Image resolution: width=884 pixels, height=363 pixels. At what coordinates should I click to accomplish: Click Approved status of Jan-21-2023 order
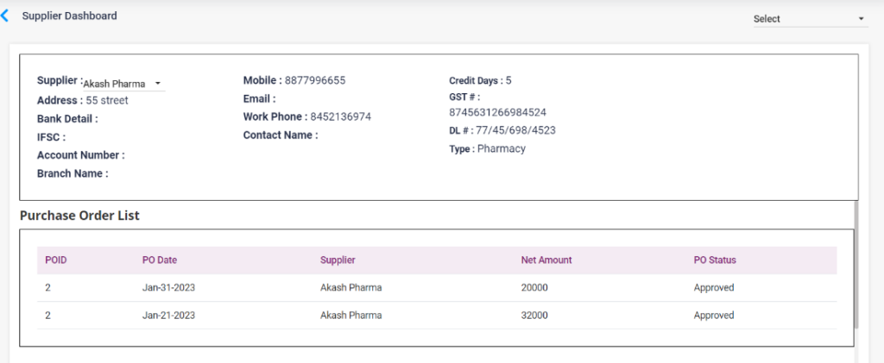713,316
